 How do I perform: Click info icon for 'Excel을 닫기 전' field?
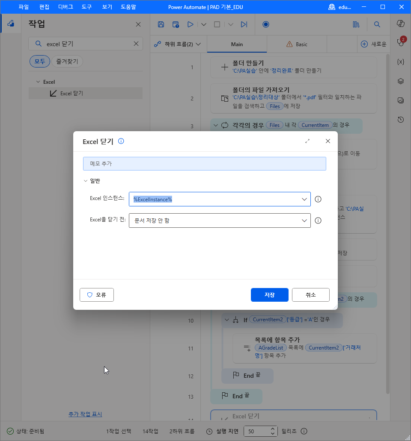[318, 220]
